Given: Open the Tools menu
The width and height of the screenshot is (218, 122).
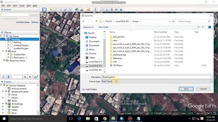Looking at the screenshot, I should click(x=22, y=6).
